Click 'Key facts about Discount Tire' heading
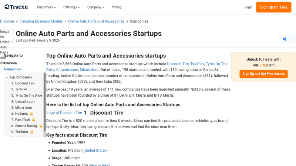This screenshot has width=296, height=166. pos(77,135)
